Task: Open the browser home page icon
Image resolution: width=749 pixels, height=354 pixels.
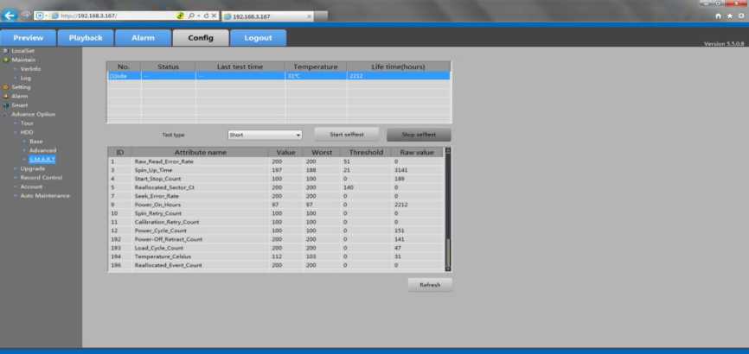Action: click(x=719, y=16)
